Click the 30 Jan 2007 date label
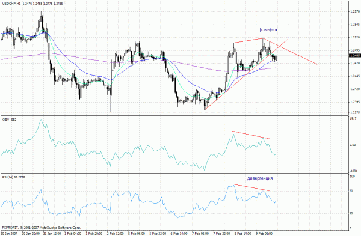The image size is (361, 236). click(8, 234)
